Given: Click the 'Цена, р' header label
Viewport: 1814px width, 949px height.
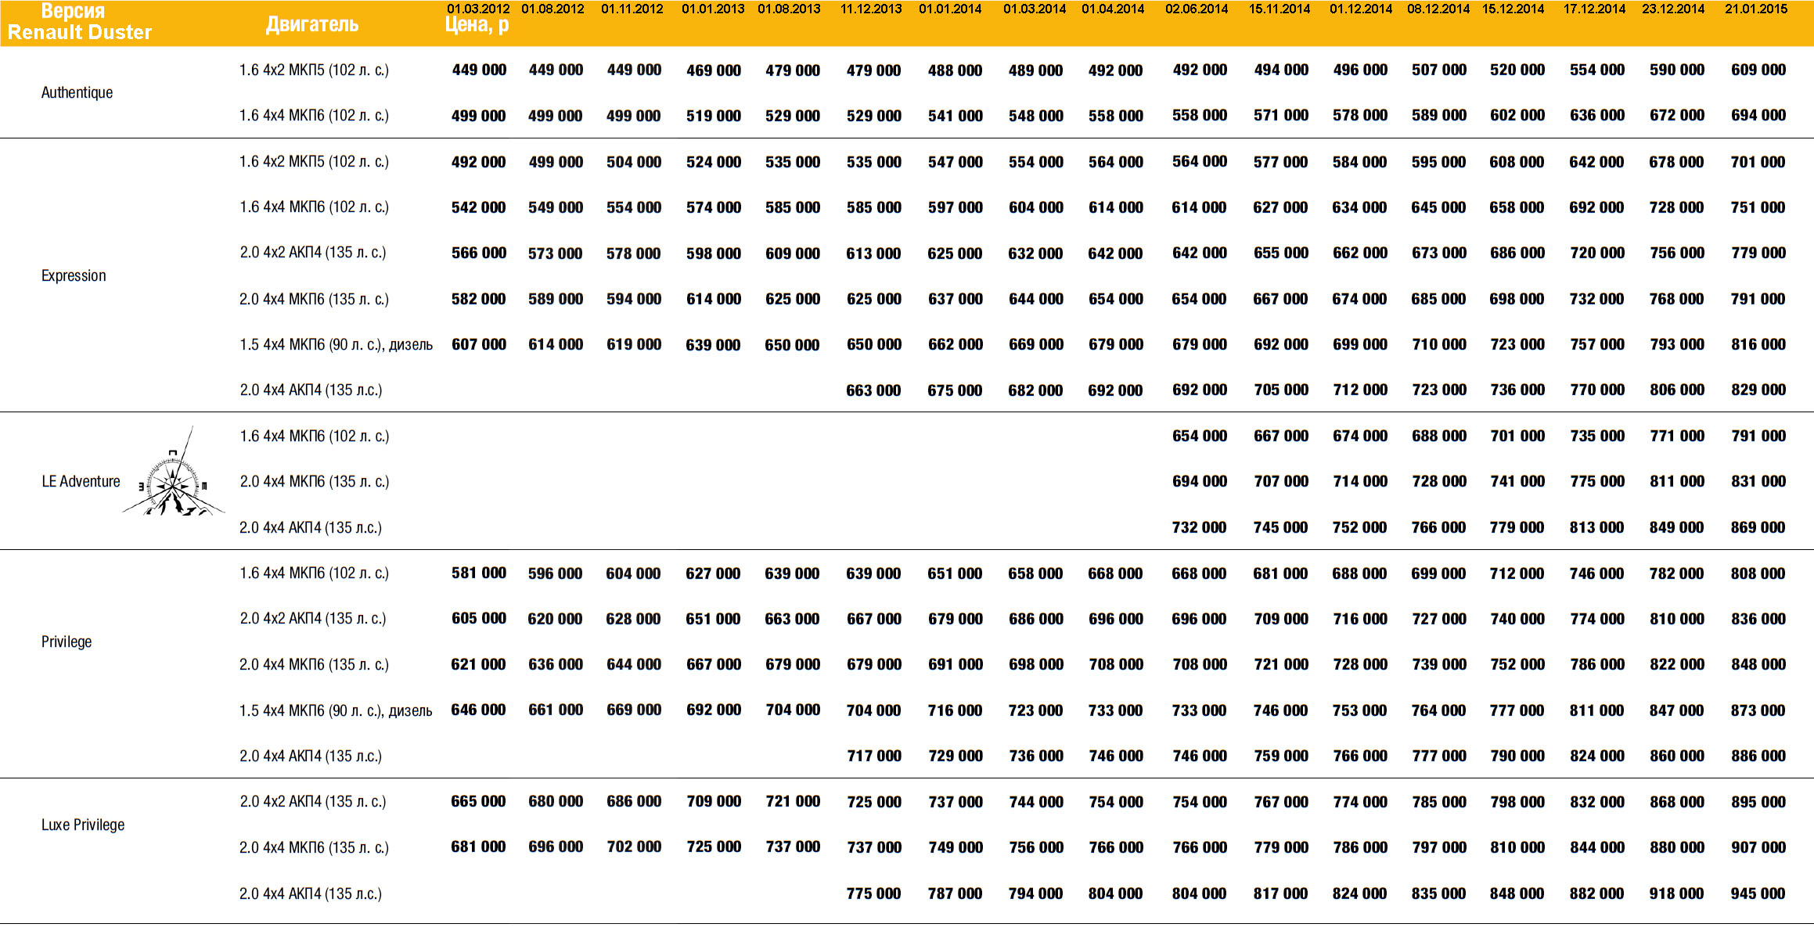Looking at the screenshot, I should pos(477,25).
